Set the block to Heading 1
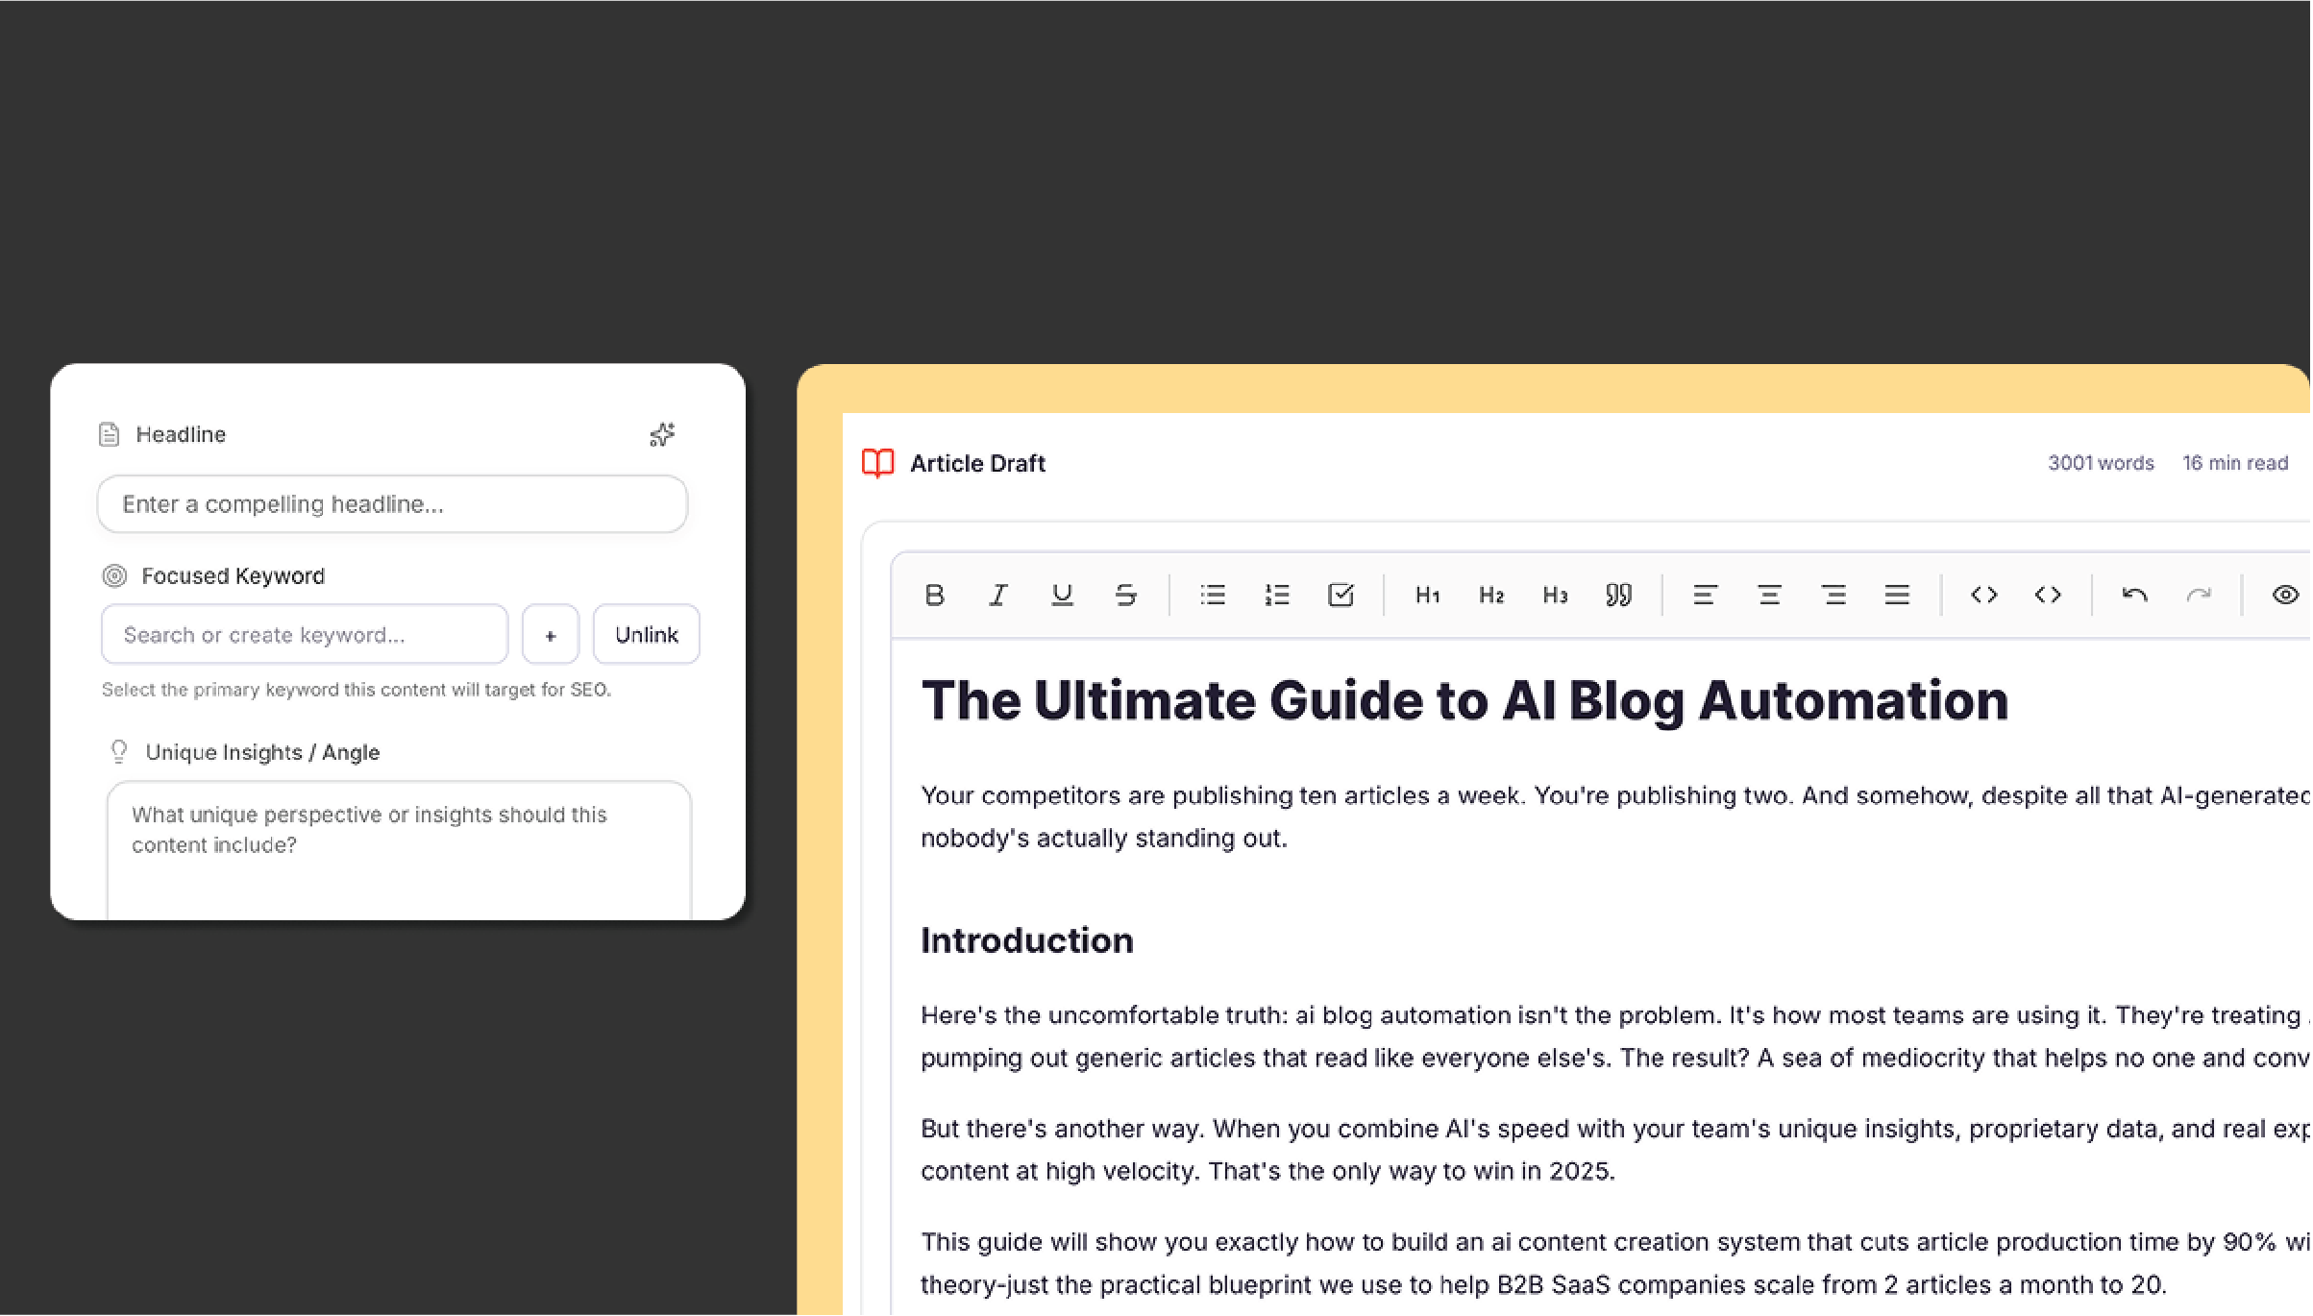The image size is (2313, 1316). (x=1428, y=596)
